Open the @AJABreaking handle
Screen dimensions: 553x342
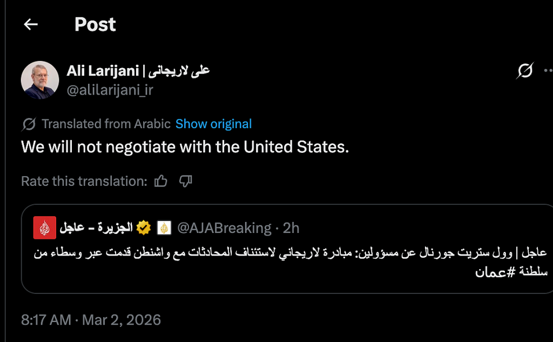pyautogui.click(x=224, y=228)
